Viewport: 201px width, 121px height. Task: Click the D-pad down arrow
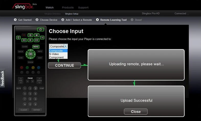pyautogui.click(x=30, y=58)
